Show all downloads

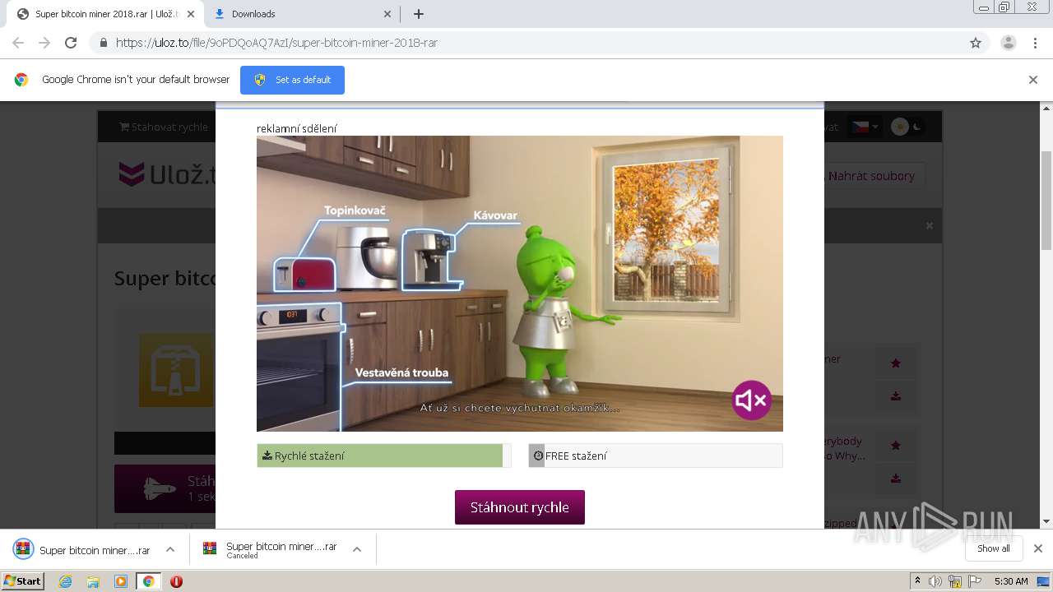click(994, 548)
